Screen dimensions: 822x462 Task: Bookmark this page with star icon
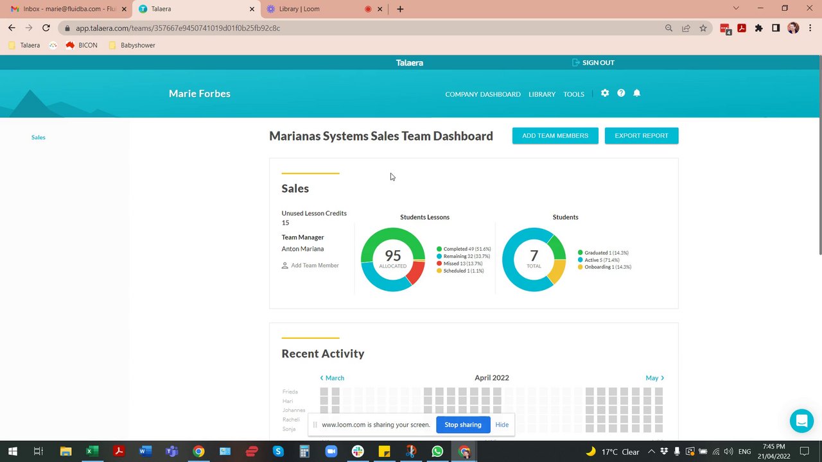(x=703, y=28)
